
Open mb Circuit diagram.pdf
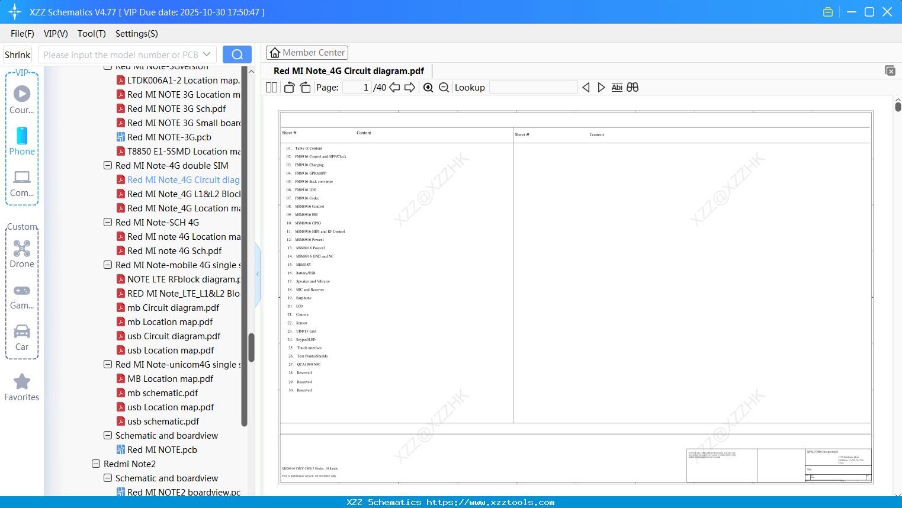tap(168, 308)
